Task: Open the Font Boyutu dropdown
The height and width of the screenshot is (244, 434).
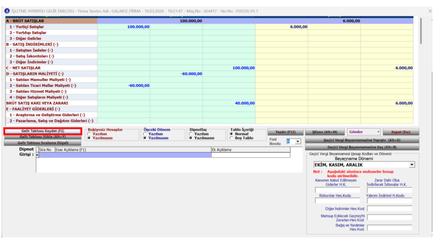Action: point(298,141)
